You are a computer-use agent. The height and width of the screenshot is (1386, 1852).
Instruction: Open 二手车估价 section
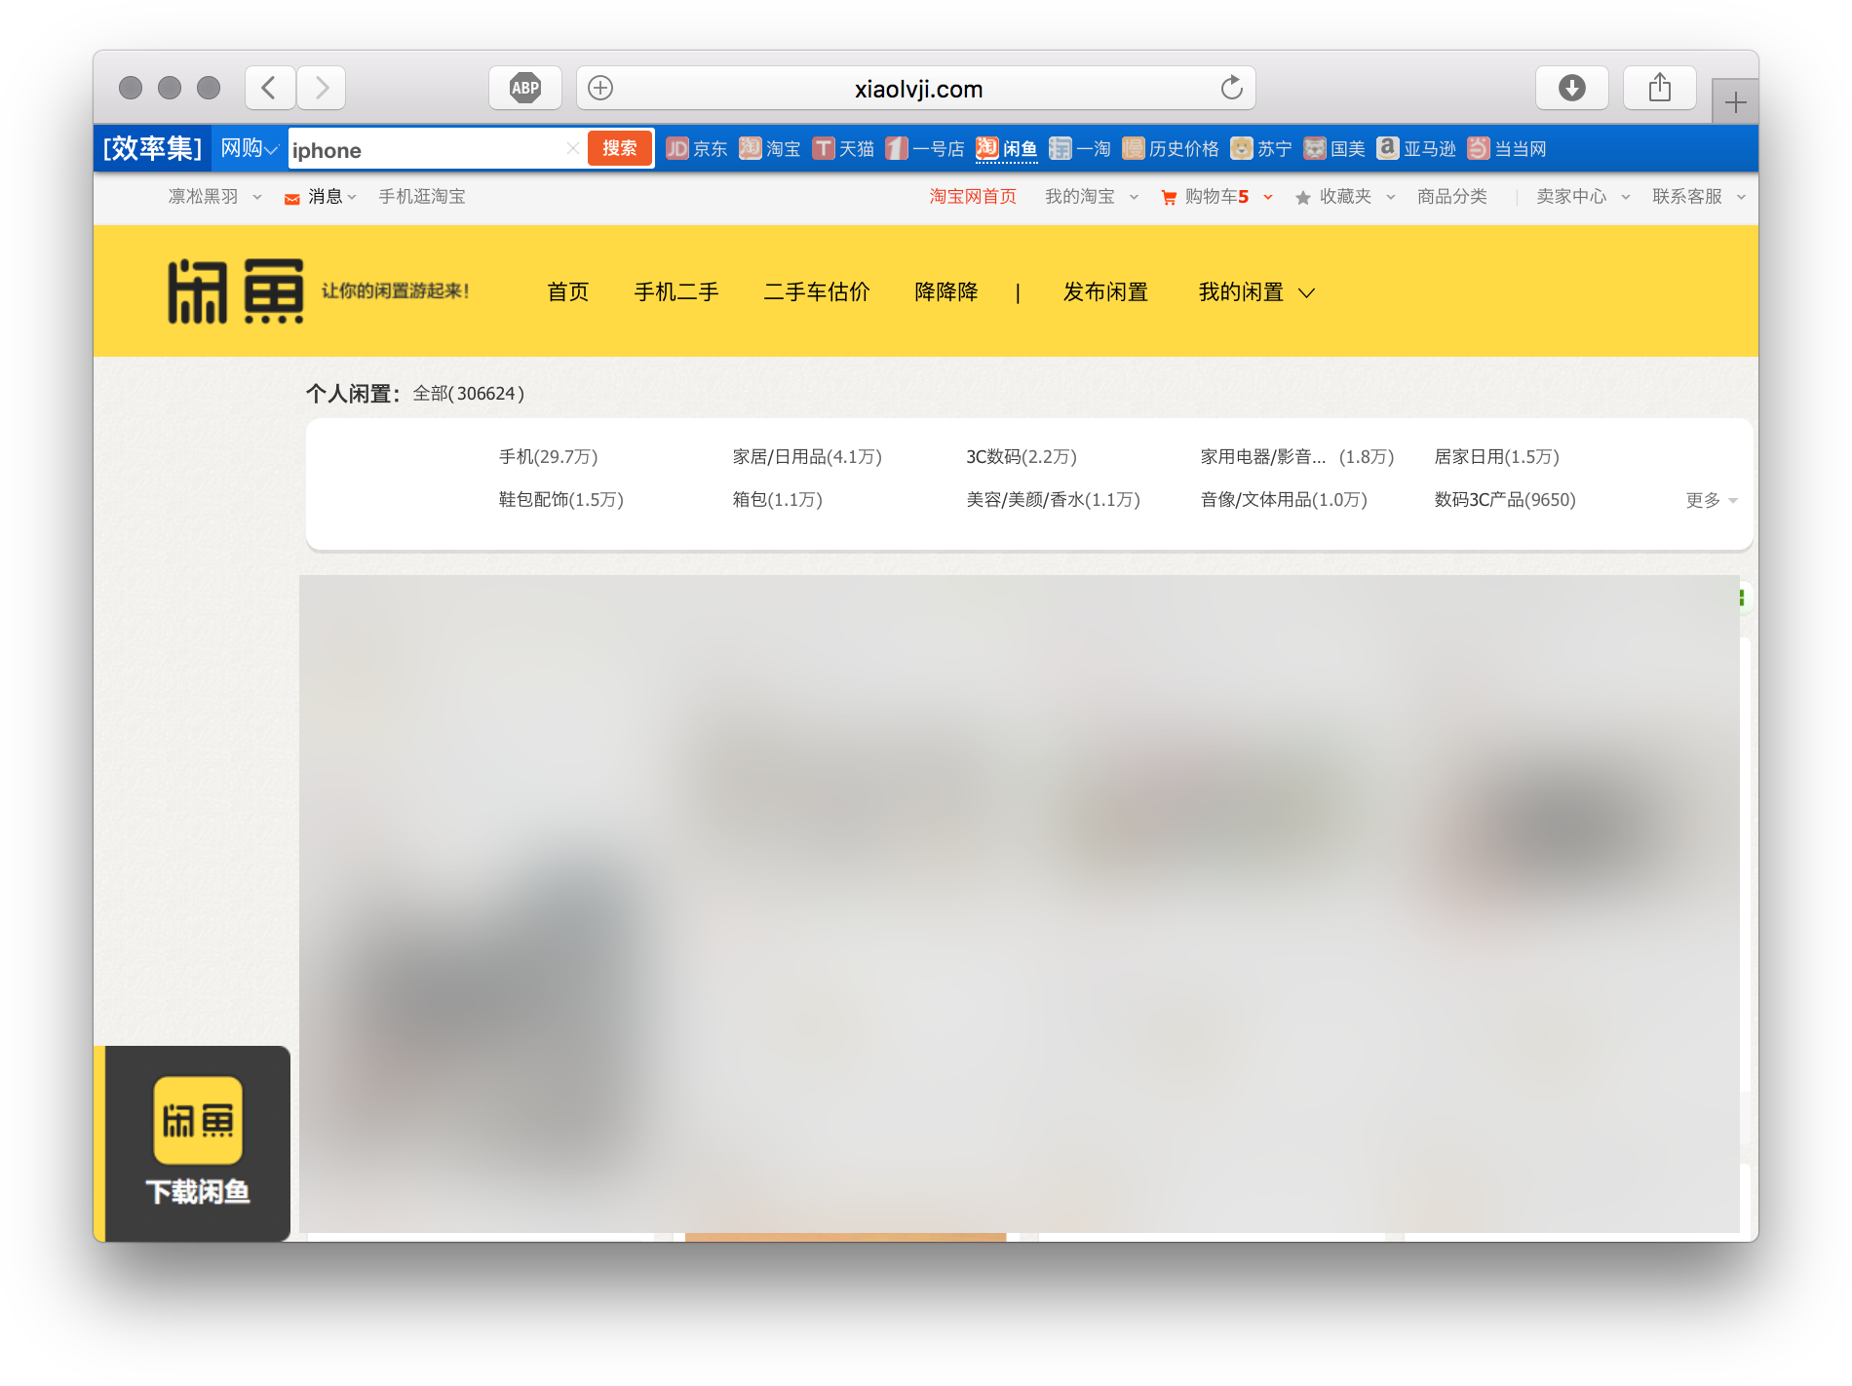pos(817,292)
